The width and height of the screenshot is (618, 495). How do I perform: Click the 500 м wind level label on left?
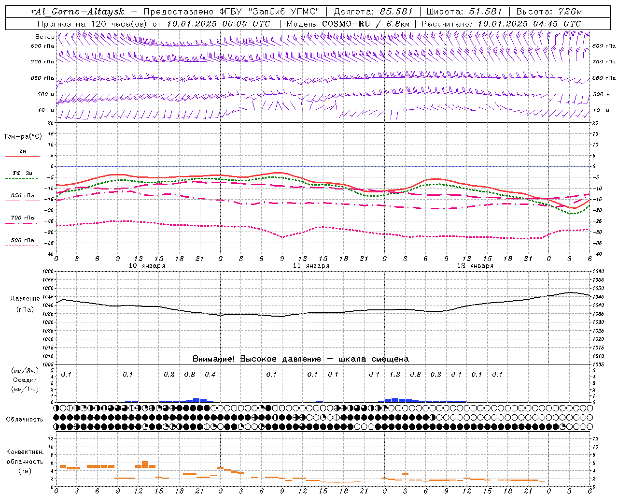[x=46, y=94]
